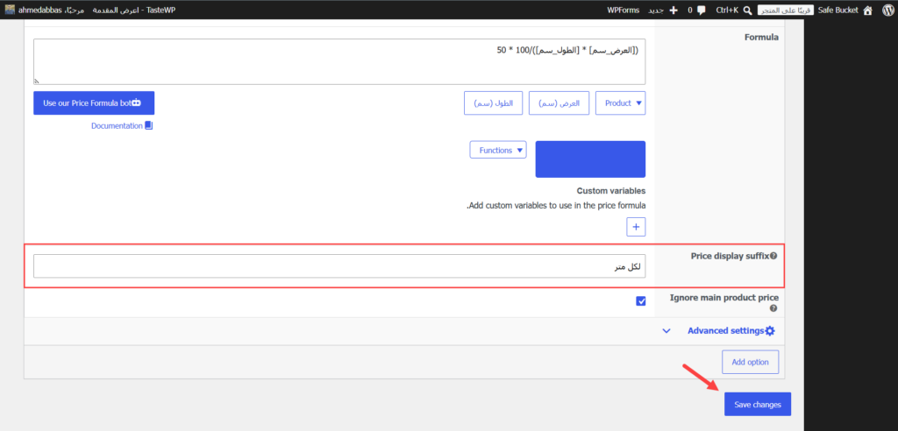This screenshot has height=431, width=898.
Task: Click the ahmedabbas user avatar
Action: 10,10
